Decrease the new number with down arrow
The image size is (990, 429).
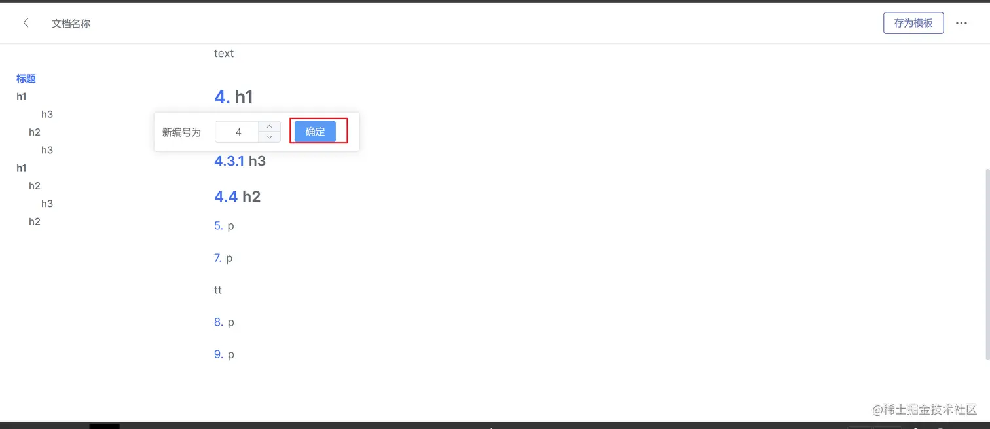[269, 137]
